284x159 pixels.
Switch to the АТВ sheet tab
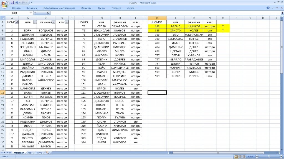pyautogui.click(x=29, y=152)
